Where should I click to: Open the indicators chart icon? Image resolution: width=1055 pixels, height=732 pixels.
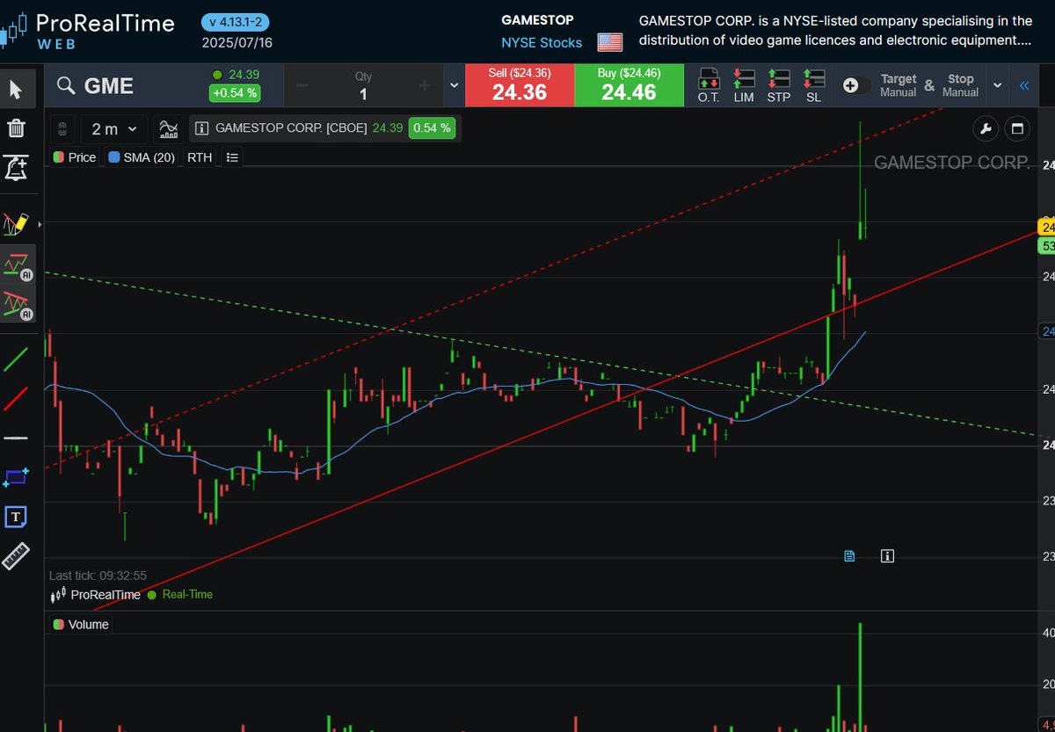169,129
